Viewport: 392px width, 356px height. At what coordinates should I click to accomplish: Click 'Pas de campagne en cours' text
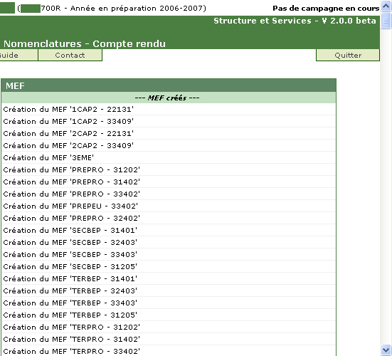coord(326,9)
